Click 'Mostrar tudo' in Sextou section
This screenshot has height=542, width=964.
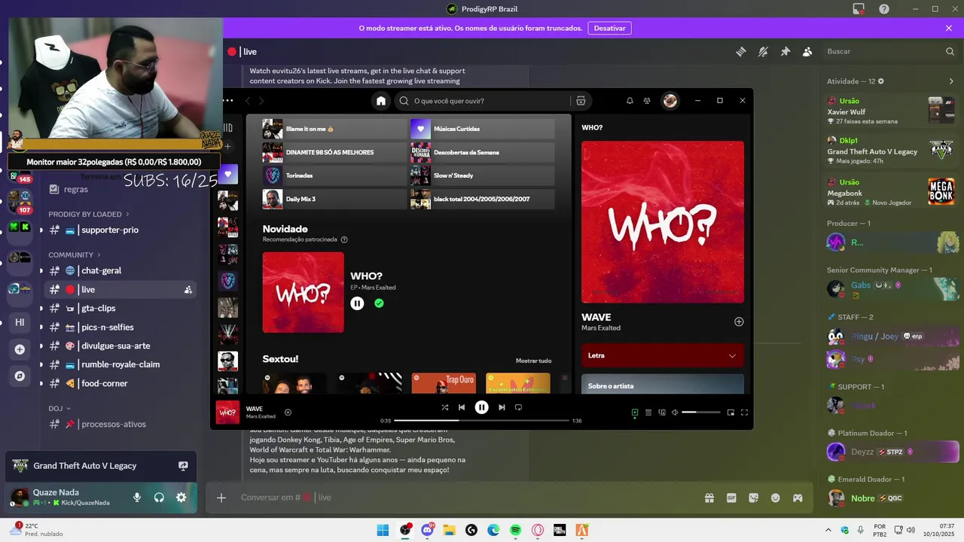[x=533, y=361]
